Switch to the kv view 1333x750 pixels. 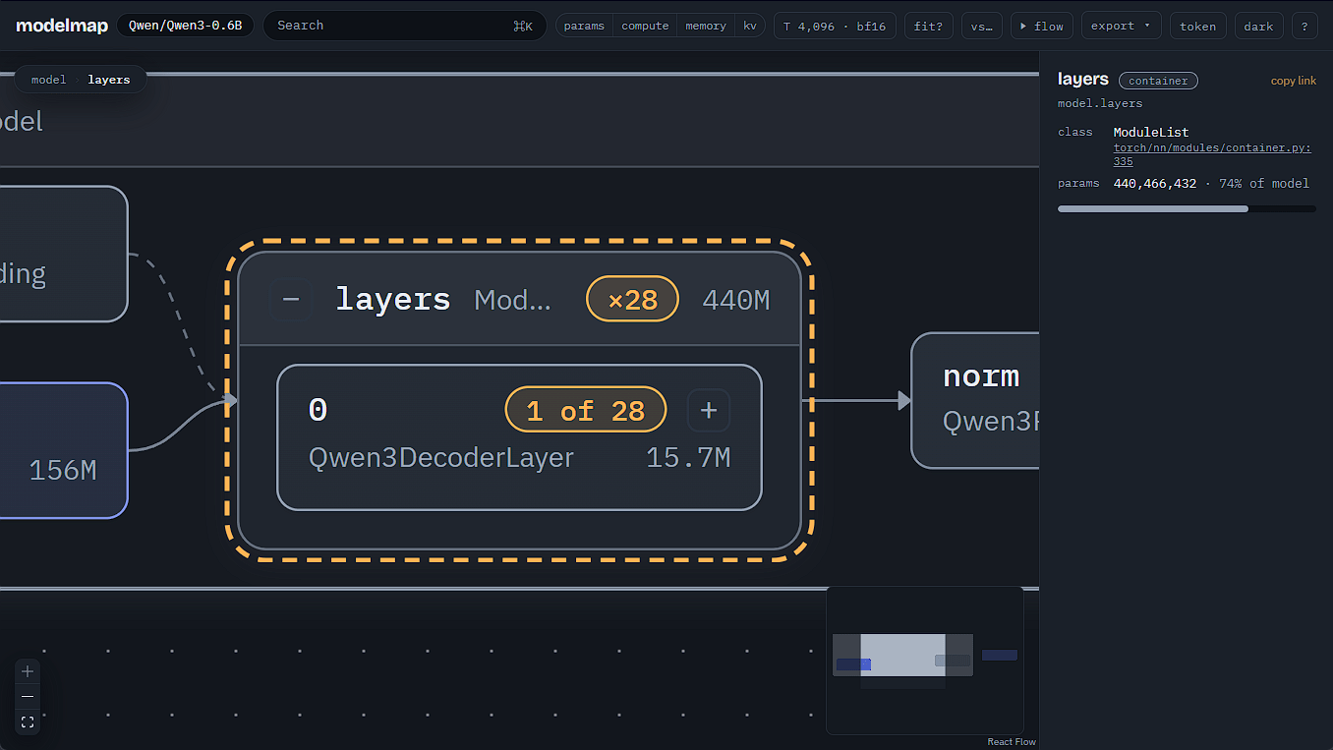(x=750, y=26)
